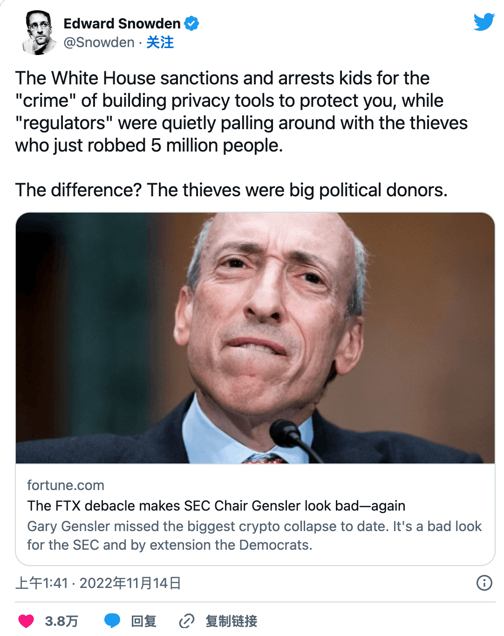Click the copy link chain icon
The image size is (504, 636).
(186, 621)
